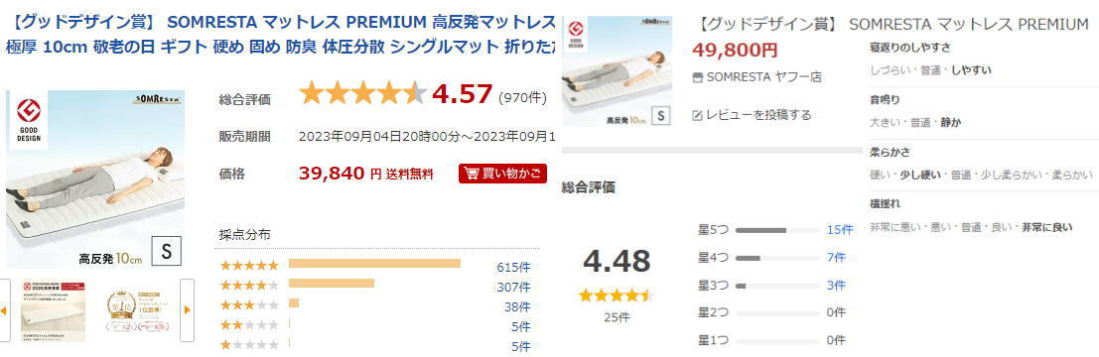Open the 38件 three-star reviews link
Viewport: 1099px width, 357px height.
pos(520,305)
